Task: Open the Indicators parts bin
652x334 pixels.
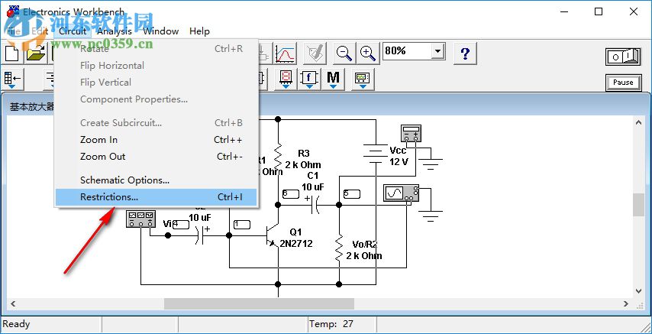Action: (286, 79)
